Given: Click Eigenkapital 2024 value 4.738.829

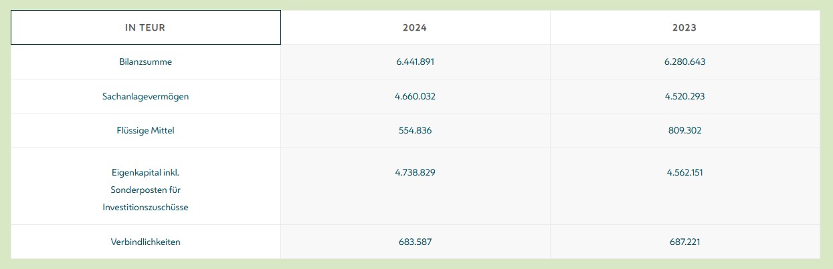Looking at the screenshot, I should (x=415, y=172).
